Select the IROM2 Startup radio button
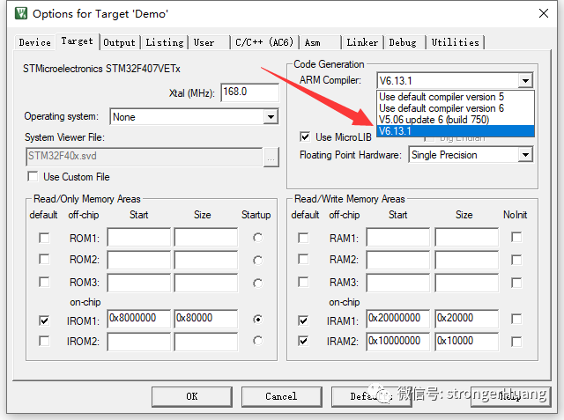This screenshot has width=564, height=420. 257,341
